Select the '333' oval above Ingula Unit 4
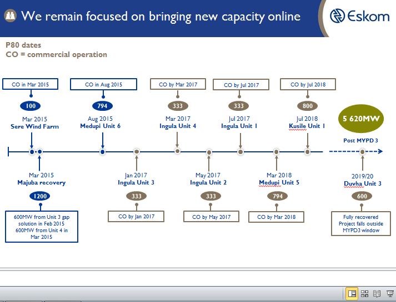The height and width of the screenshot is (302, 396). [178, 106]
